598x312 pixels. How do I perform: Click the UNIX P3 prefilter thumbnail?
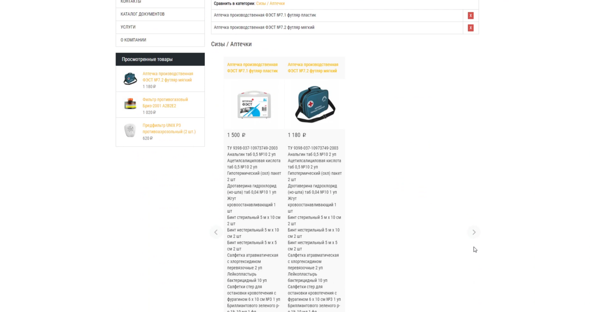tap(130, 130)
